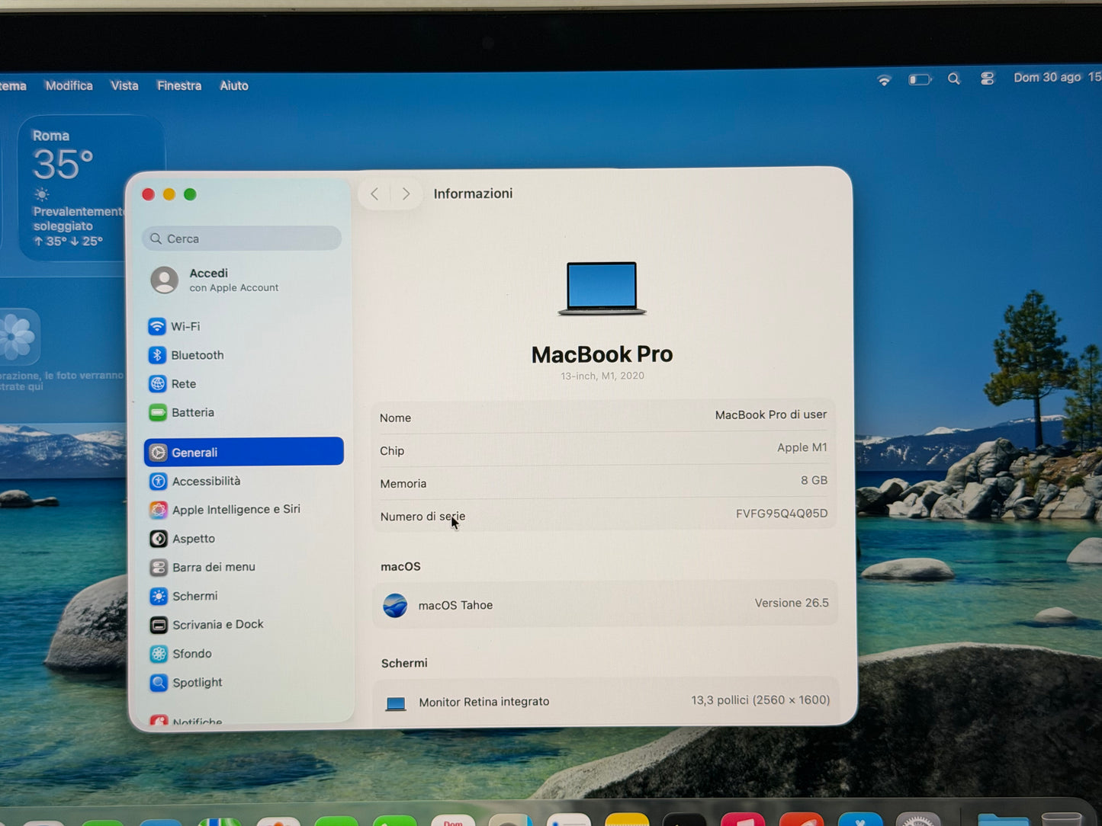This screenshot has height=826, width=1102.
Task: Click the Roma weather widget
Action: (x=89, y=188)
